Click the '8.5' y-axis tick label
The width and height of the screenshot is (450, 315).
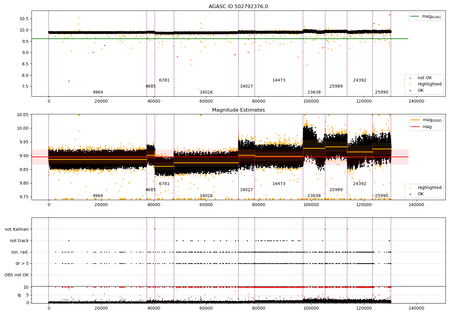(x=25, y=64)
